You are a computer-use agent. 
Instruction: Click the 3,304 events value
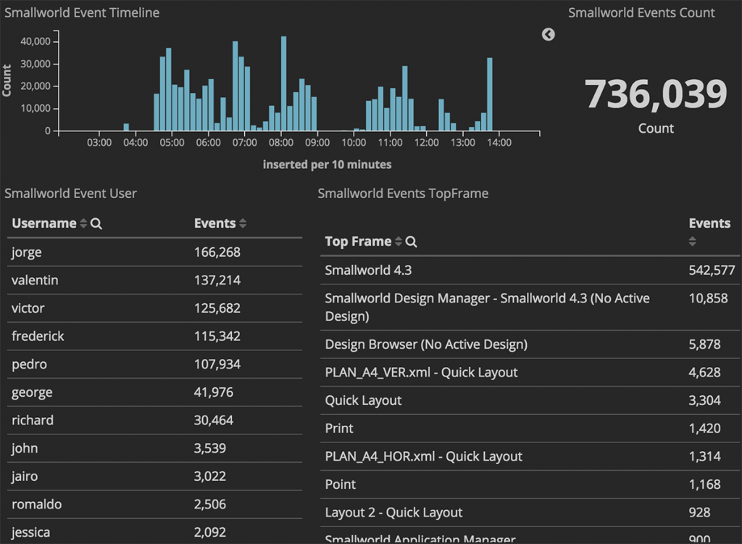coord(704,400)
